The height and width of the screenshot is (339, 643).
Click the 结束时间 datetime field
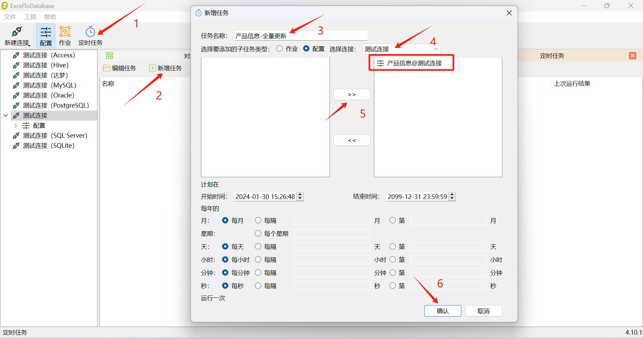(x=417, y=197)
